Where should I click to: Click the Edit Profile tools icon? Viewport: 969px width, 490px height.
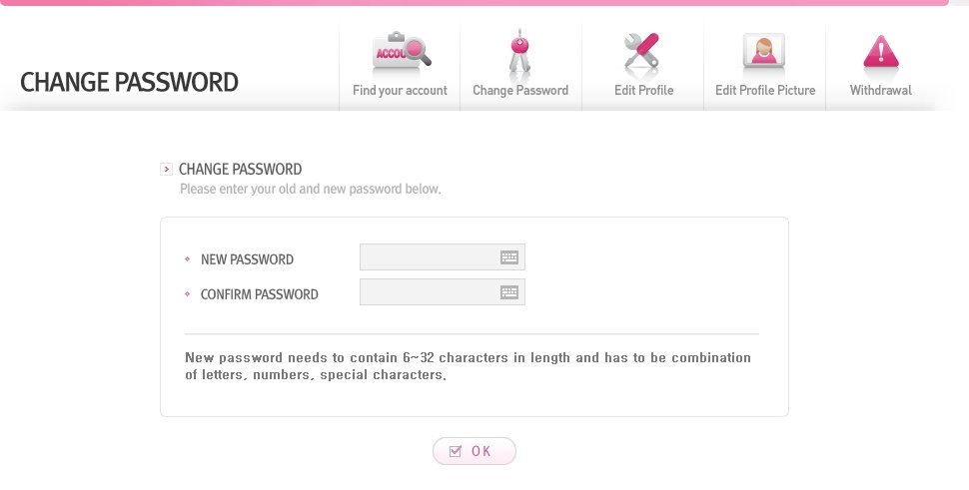[642, 53]
